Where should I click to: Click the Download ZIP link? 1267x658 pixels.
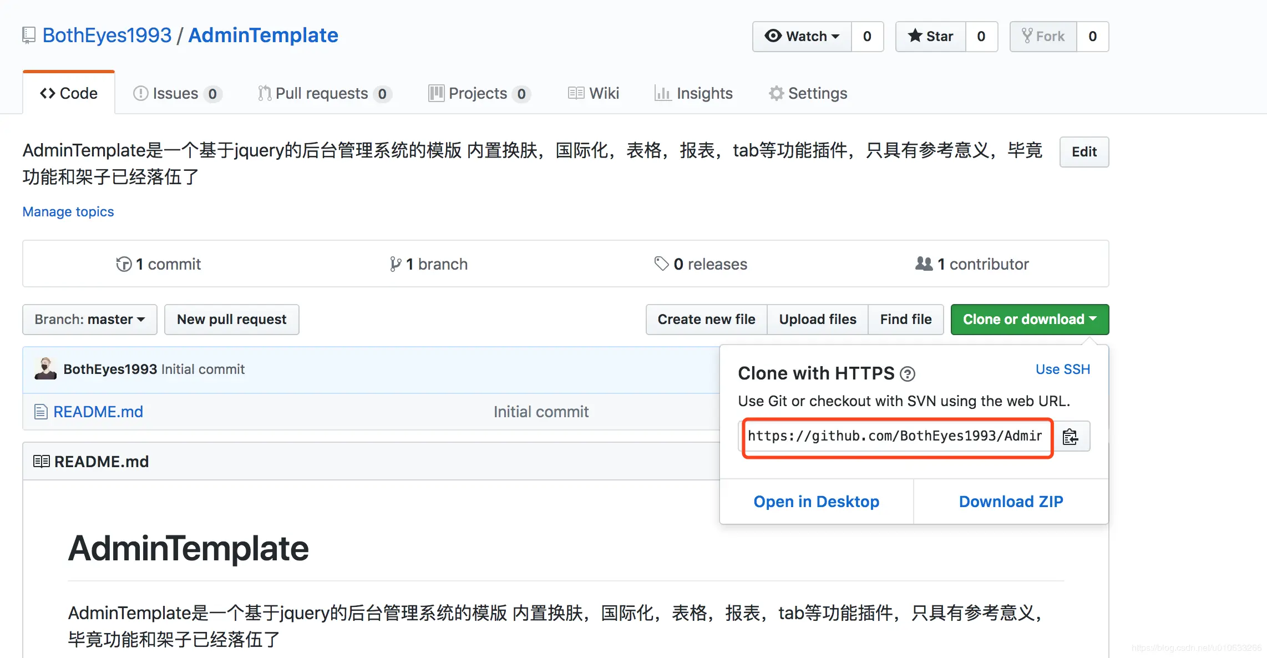(1011, 502)
